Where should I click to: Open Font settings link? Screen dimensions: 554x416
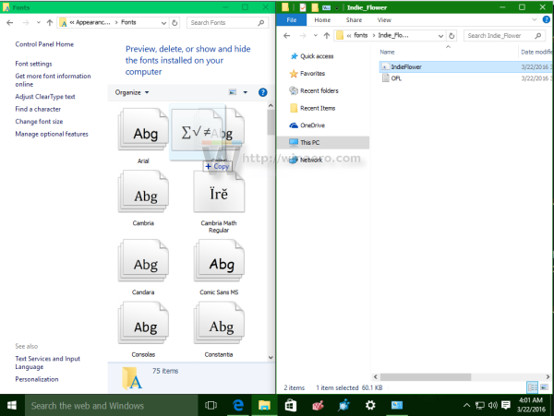coord(33,64)
